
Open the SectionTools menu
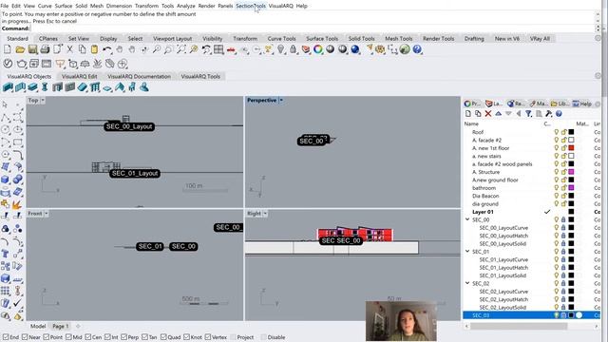click(x=251, y=6)
